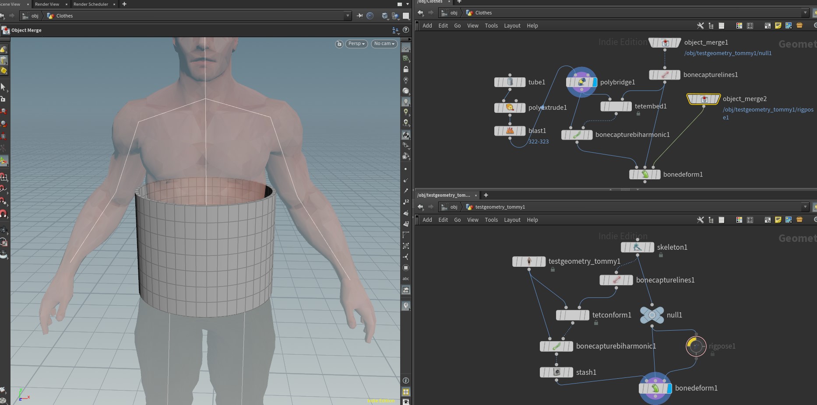Expand the viewport path dropdown arrow

click(x=348, y=16)
